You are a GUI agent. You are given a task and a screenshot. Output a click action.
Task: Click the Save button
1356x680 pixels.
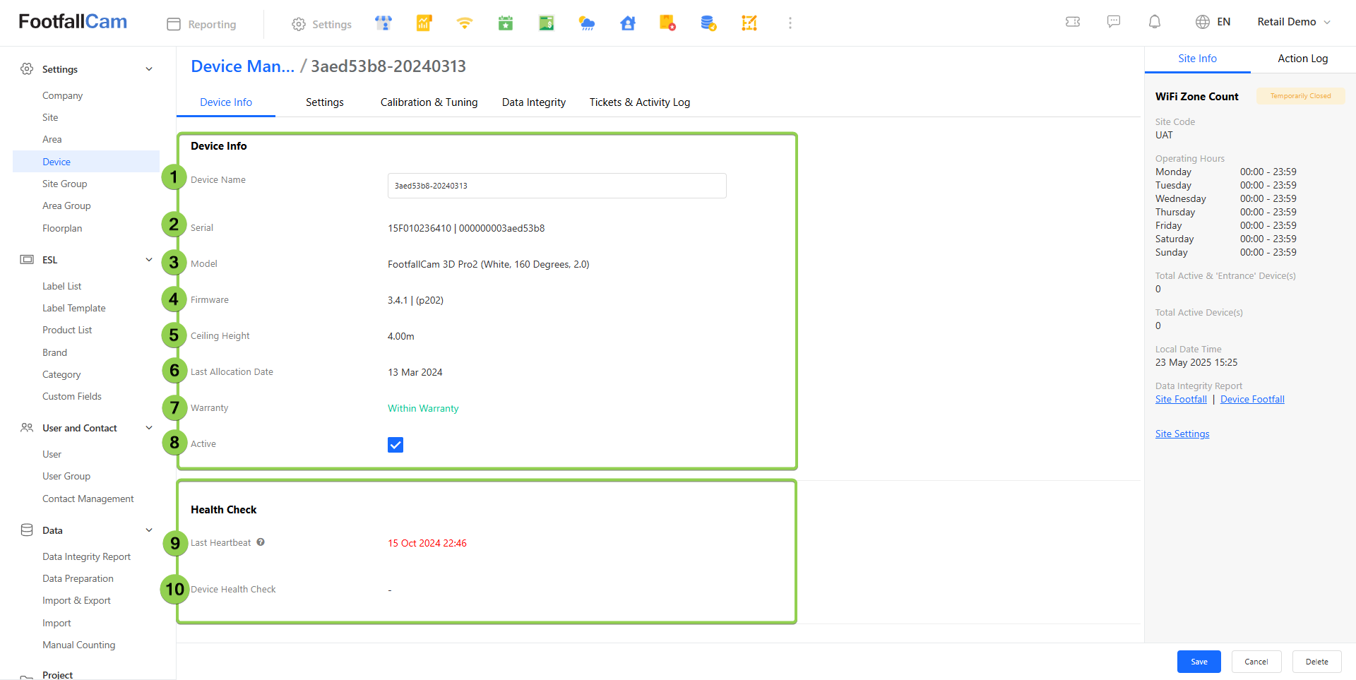click(x=1199, y=662)
